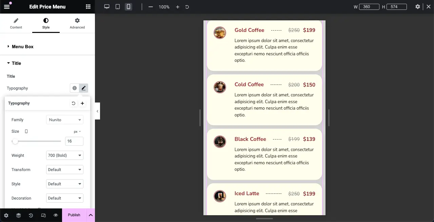Expand publish options with the up arrow
Image resolution: width=434 pixels, height=222 pixels.
click(x=91, y=215)
